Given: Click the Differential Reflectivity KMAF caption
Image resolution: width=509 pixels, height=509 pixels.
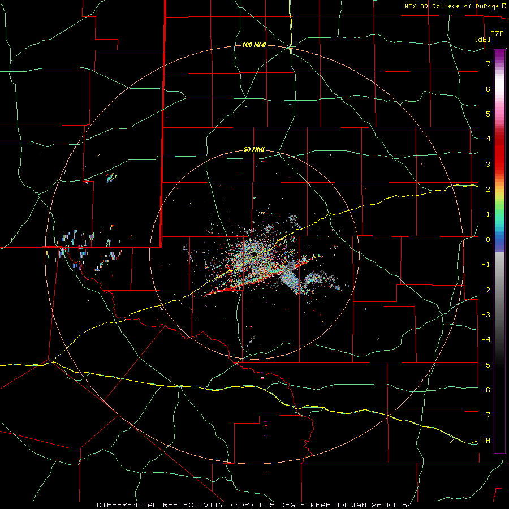Looking at the screenshot, I should (255, 505).
